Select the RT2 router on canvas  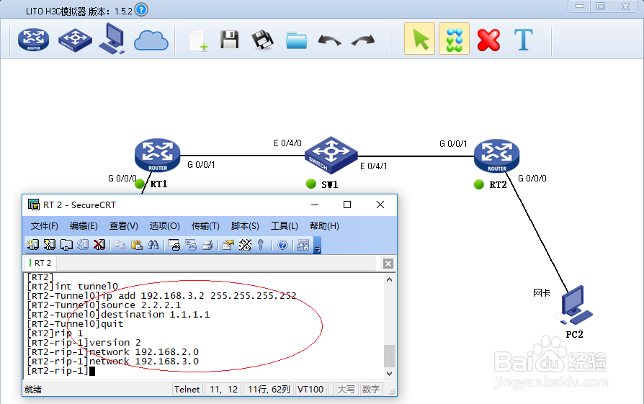pyautogui.click(x=496, y=156)
